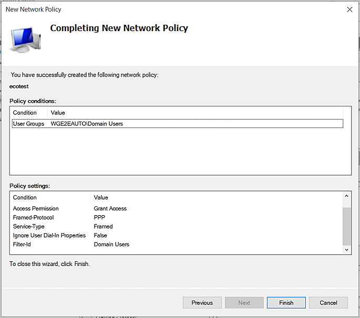
Task: Select the Access Permission setting row
Action: 36,208
